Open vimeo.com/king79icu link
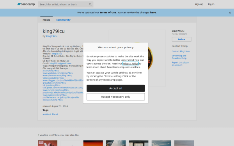This screenshot has height=146, width=234. (53, 78)
